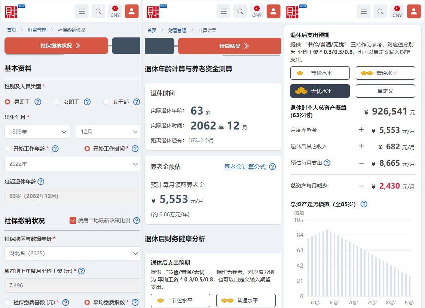The width and height of the screenshot is (425, 308).
Task: Open the 养老金计算公式 link
Action: tap(245, 167)
